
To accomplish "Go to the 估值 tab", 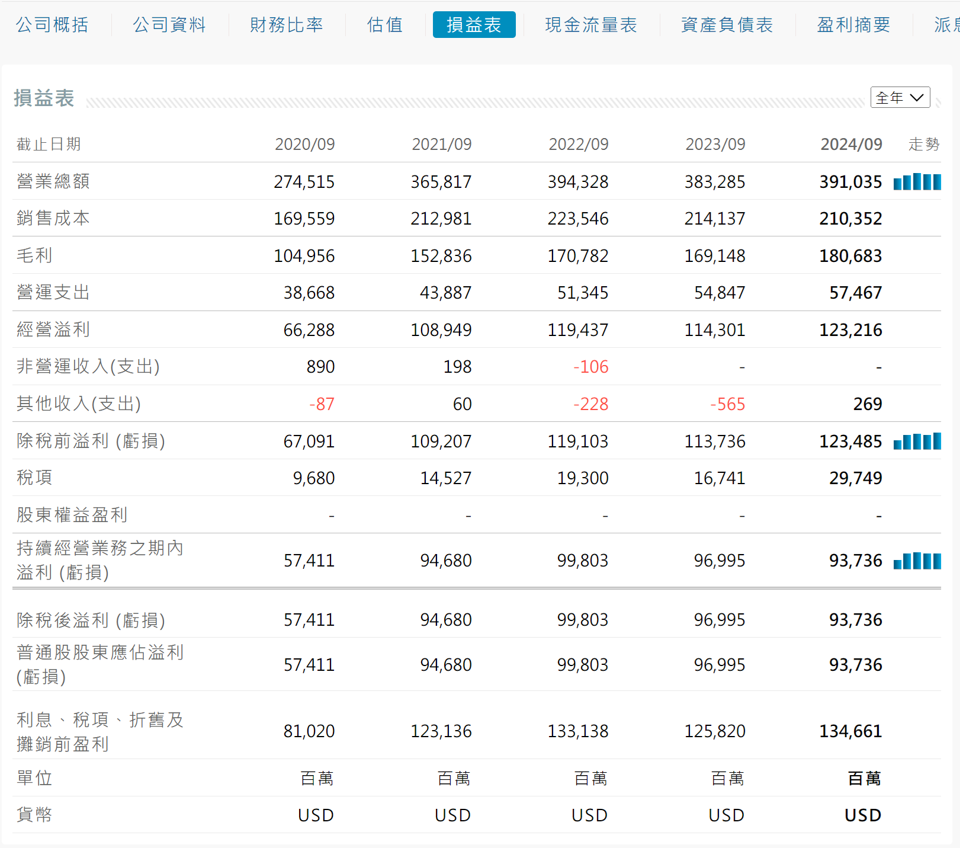I will tap(385, 25).
